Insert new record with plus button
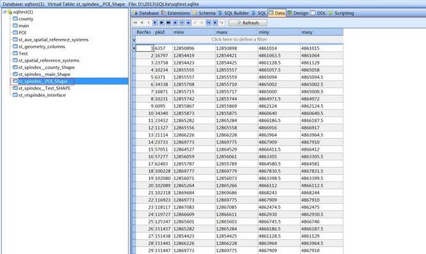Image resolution: width=426 pixels, height=254 pixels. tap(175, 23)
